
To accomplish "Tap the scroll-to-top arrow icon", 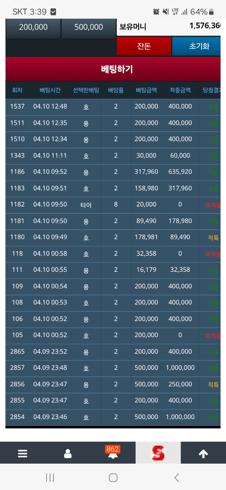I will click(203, 453).
